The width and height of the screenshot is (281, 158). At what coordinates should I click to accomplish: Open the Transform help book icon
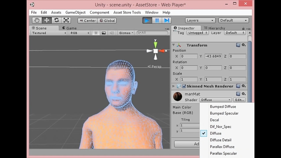(238, 45)
